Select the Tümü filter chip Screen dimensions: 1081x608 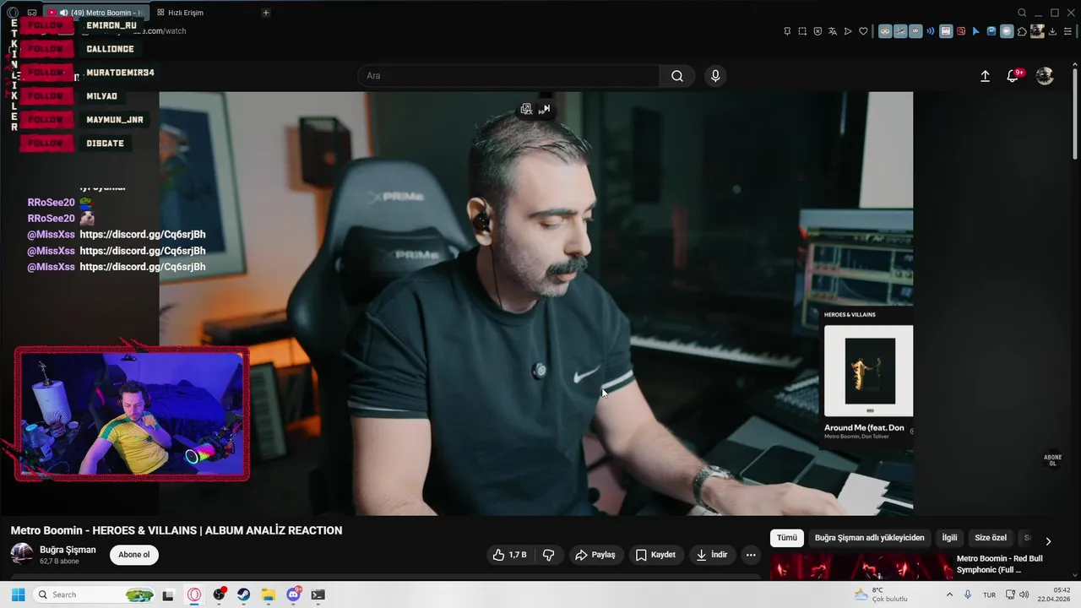pyautogui.click(x=787, y=538)
